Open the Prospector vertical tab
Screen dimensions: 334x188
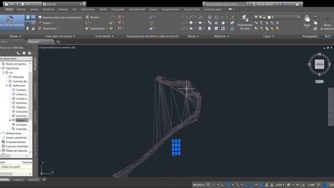tap(35, 64)
